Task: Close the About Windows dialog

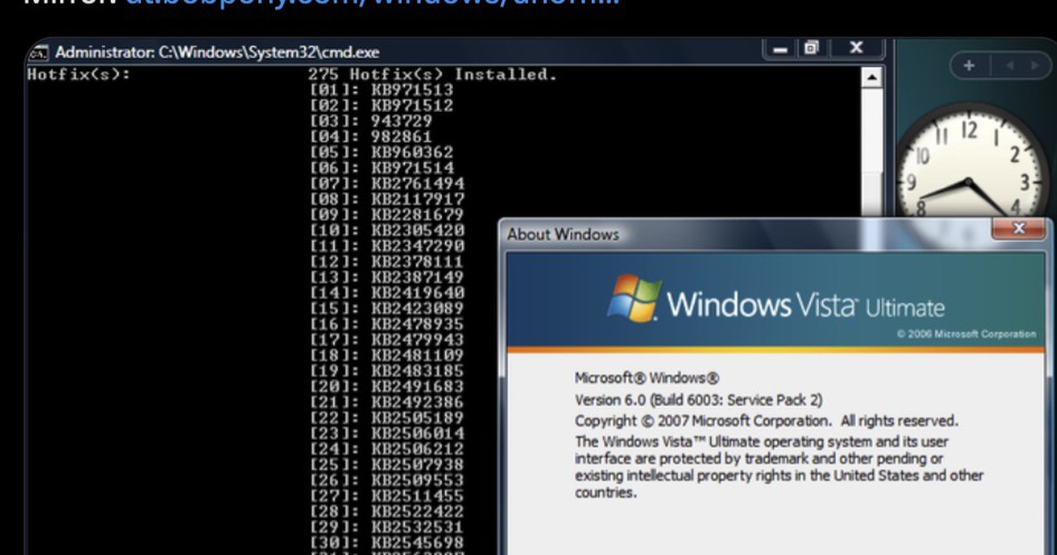Action: tap(1019, 229)
